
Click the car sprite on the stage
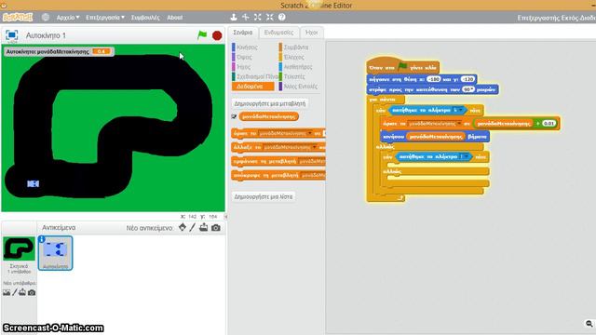click(34, 184)
